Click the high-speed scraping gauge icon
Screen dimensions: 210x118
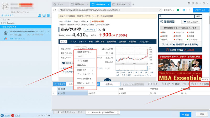pyautogui.click(x=6, y=38)
